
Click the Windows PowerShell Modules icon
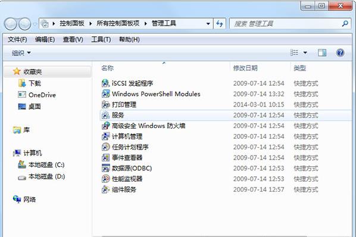pos(105,93)
